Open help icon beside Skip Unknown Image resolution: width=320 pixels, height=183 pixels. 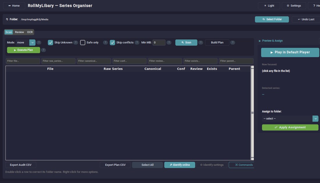click(x=76, y=42)
